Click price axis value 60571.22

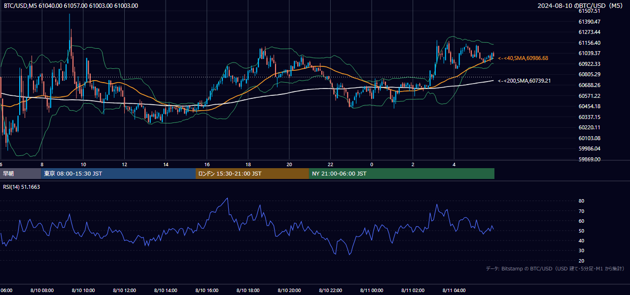[x=589, y=96]
